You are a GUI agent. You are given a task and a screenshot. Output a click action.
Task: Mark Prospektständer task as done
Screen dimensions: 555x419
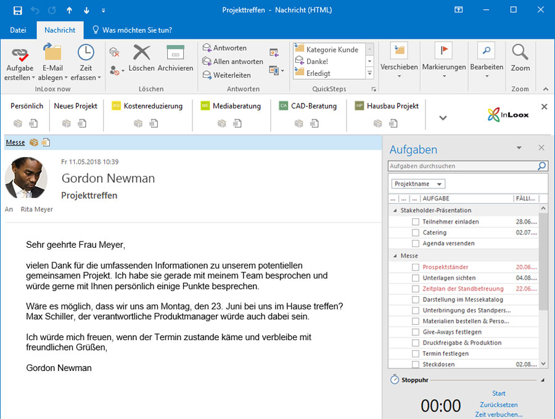[416, 267]
